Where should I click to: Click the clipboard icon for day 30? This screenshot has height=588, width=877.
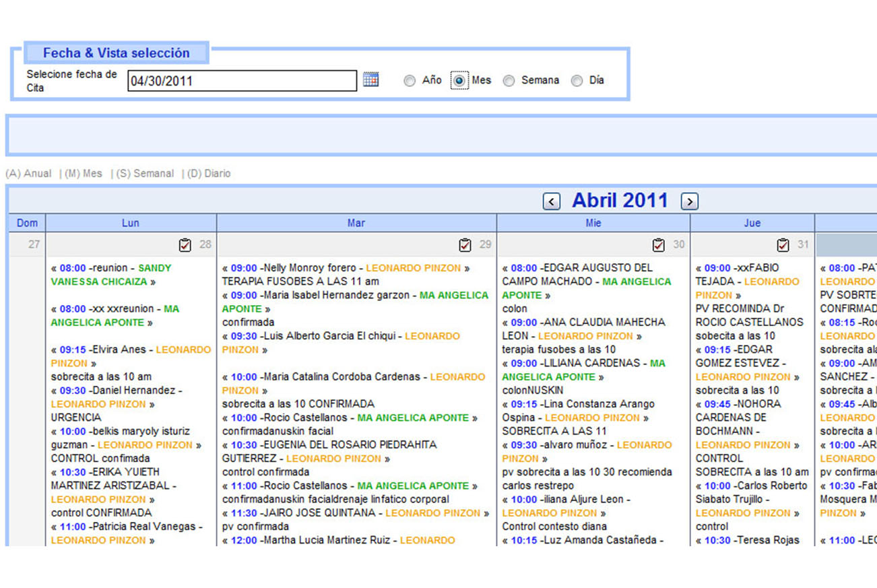pyautogui.click(x=658, y=244)
